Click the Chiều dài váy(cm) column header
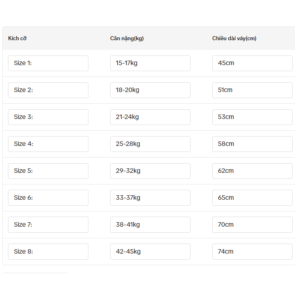The width and height of the screenshot is (295, 295). (x=234, y=38)
